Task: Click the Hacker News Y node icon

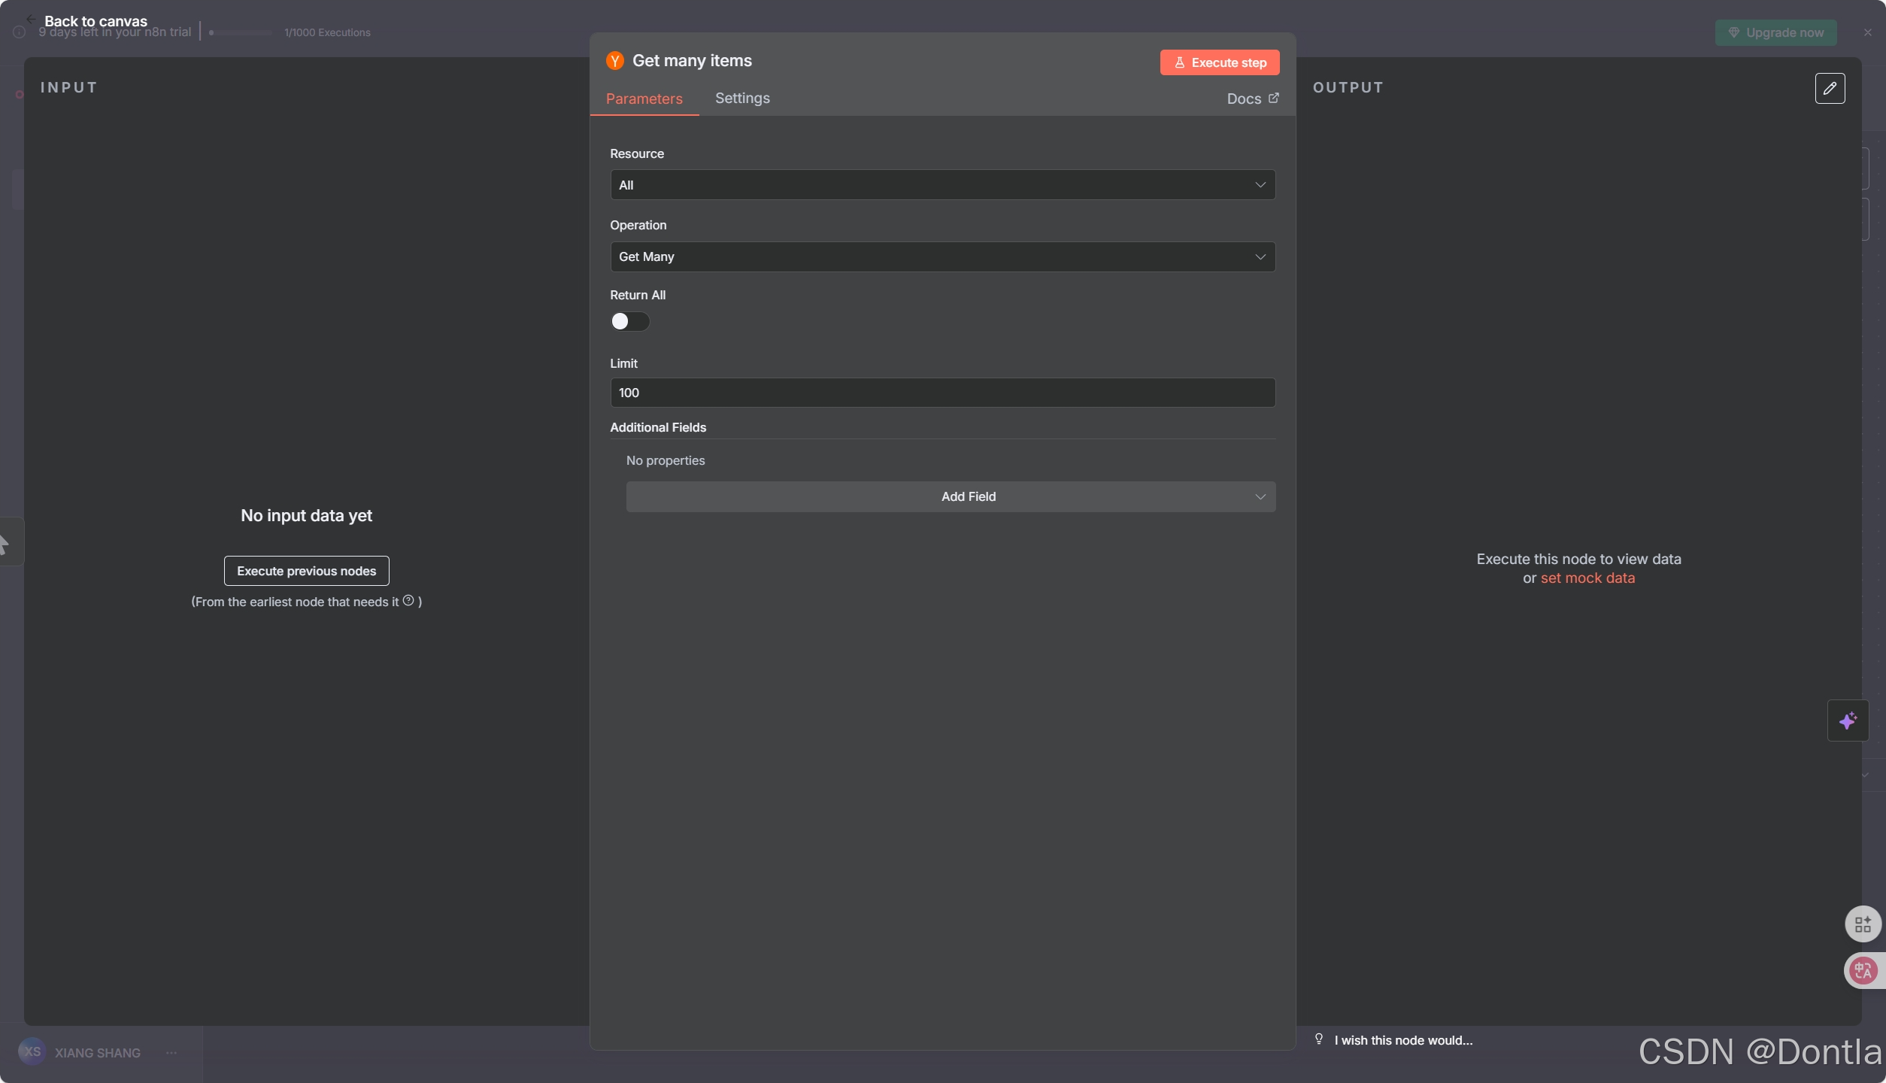Action: click(x=614, y=61)
